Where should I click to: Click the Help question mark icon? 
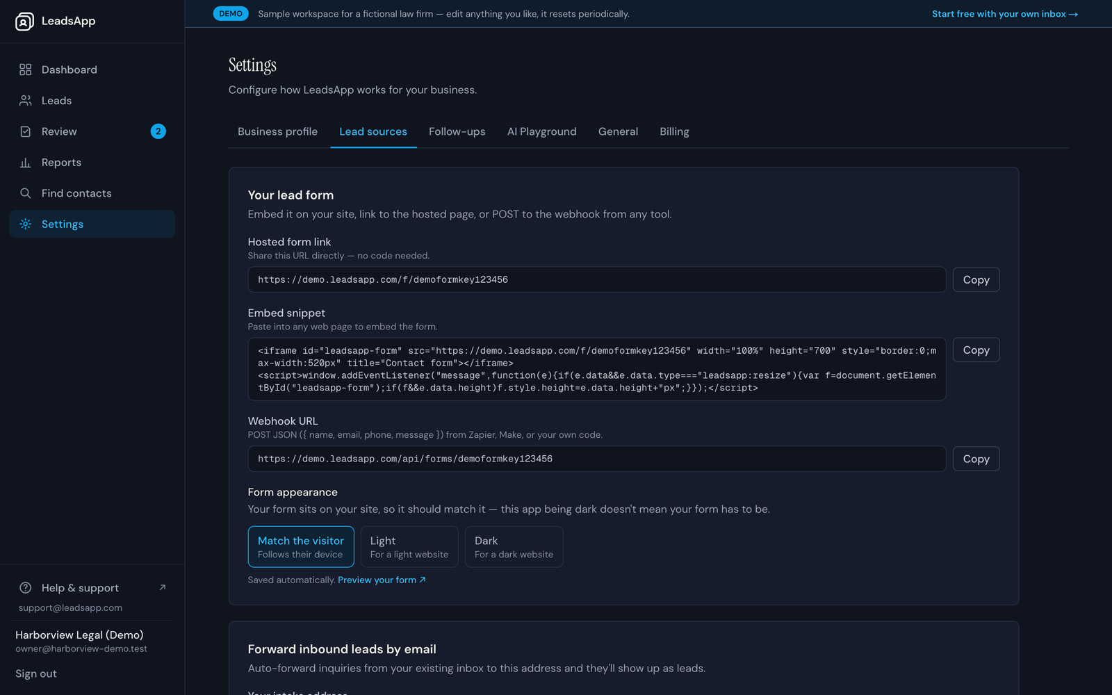(x=26, y=588)
